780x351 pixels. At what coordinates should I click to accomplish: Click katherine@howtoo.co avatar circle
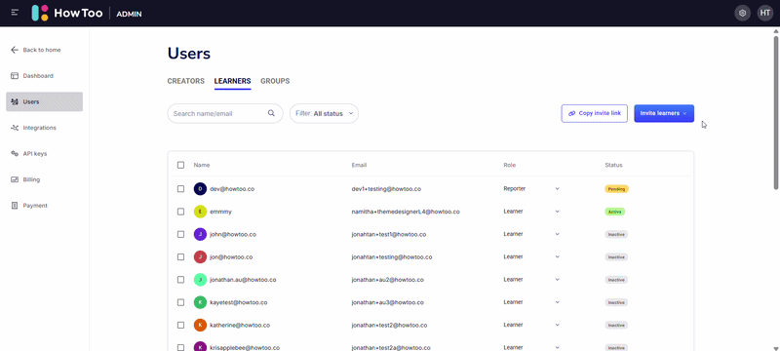click(x=200, y=325)
